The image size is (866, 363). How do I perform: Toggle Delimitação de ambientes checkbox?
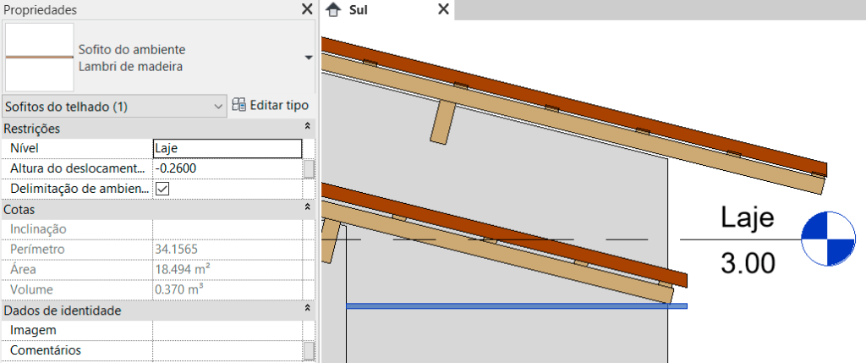point(162,189)
